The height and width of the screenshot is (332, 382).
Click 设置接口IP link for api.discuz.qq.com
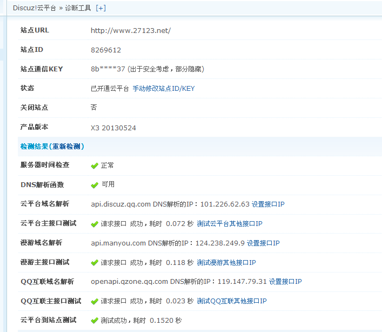click(268, 204)
